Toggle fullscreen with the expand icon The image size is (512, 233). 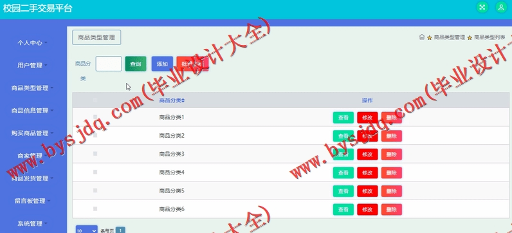coord(482,7)
